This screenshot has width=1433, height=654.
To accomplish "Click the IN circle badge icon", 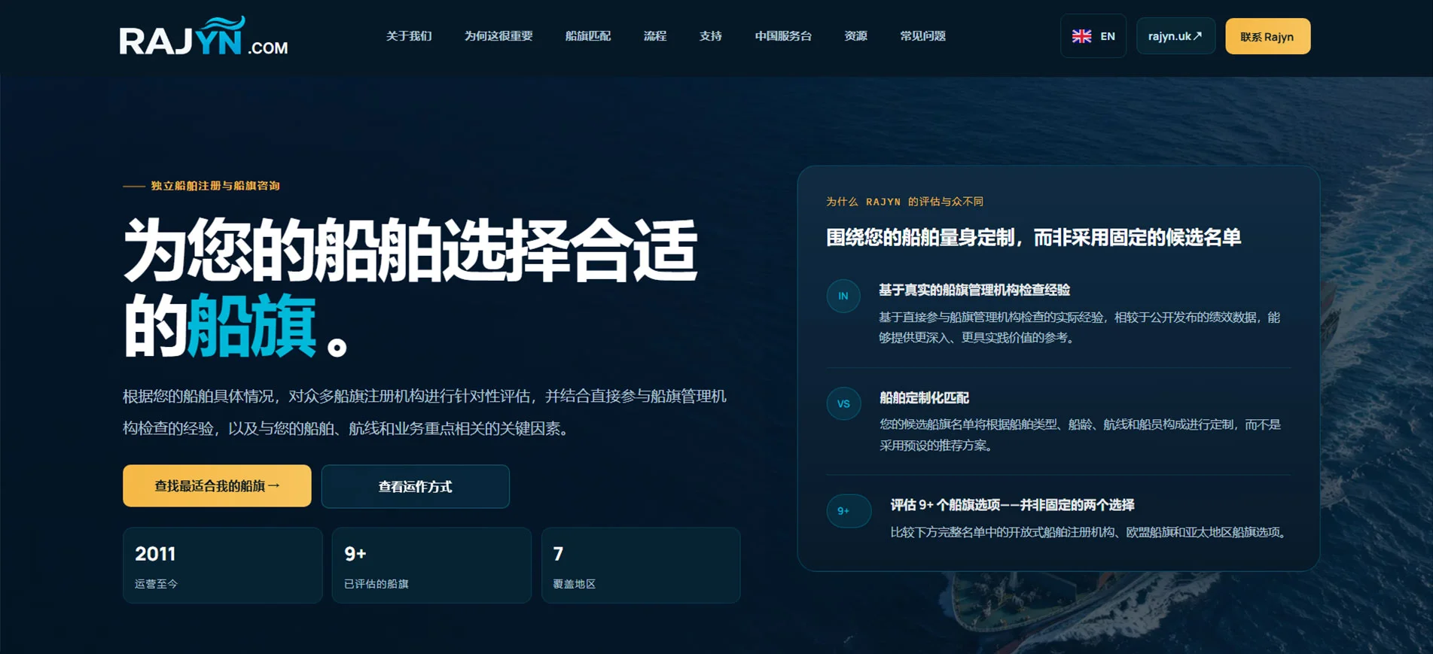I will tap(843, 296).
